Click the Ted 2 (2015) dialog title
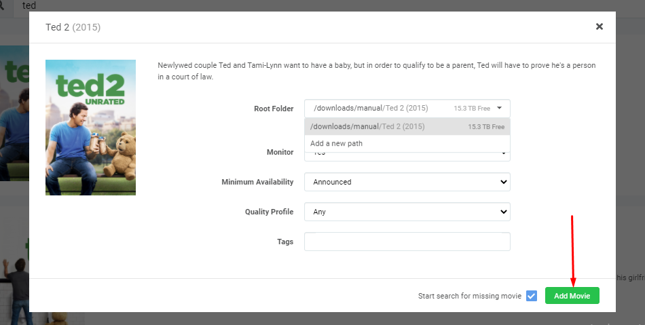 coord(73,27)
